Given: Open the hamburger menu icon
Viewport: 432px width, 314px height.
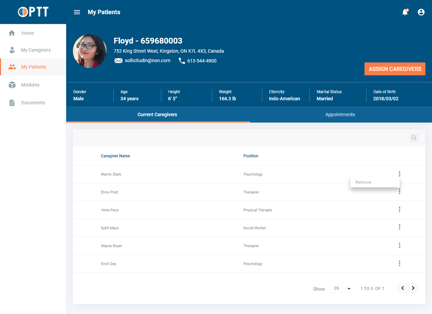Looking at the screenshot, I should [x=77, y=12].
